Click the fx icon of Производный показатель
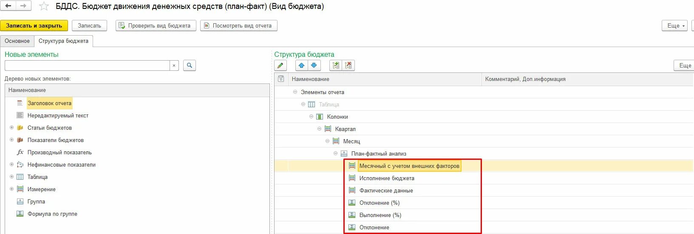Screen dimensions: 694x234 click(x=20, y=152)
